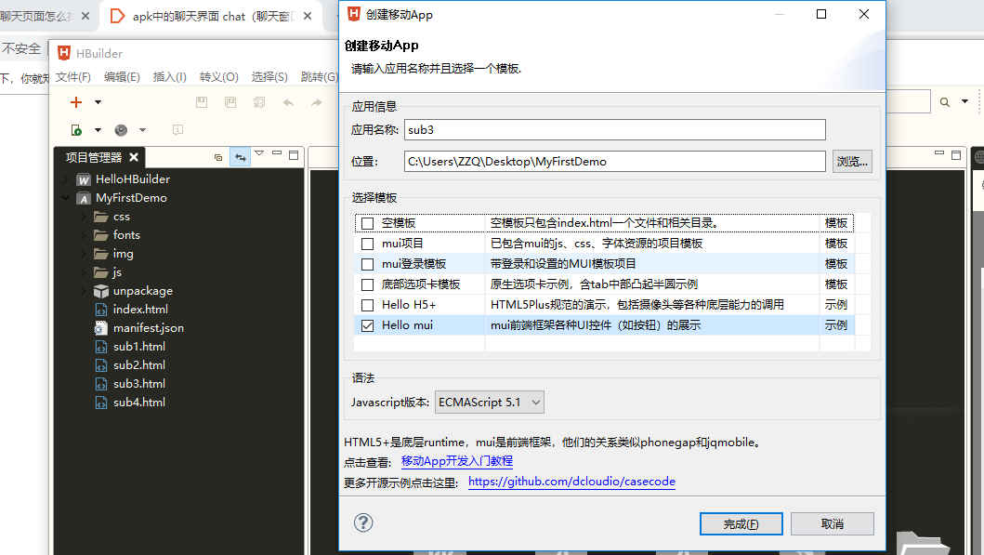Select sub2.html in the project tree

click(x=138, y=364)
